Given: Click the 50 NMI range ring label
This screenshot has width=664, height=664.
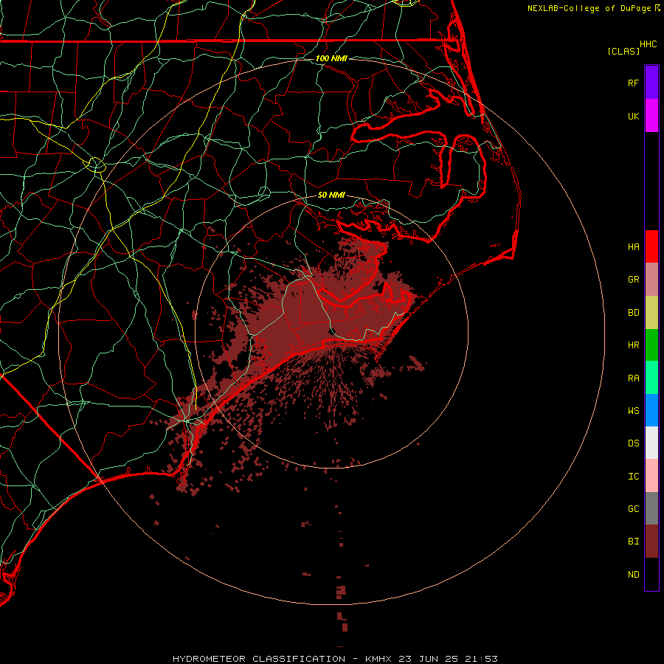Looking at the screenshot, I should coord(331,195).
